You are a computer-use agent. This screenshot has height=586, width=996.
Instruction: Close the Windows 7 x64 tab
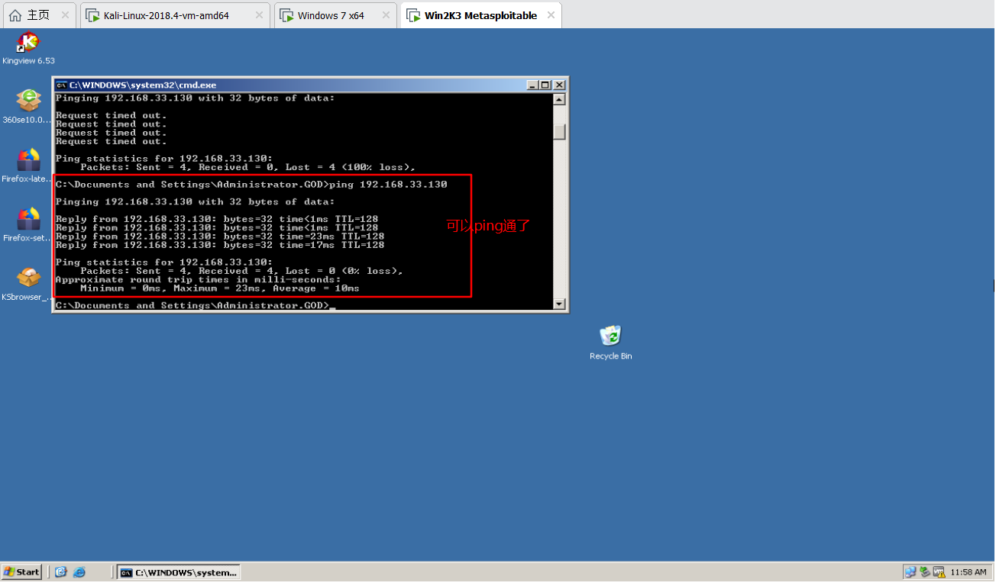pos(385,15)
